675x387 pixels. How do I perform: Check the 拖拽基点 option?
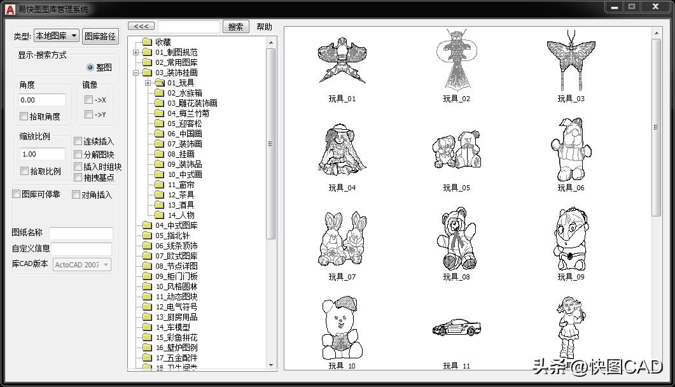pos(78,178)
